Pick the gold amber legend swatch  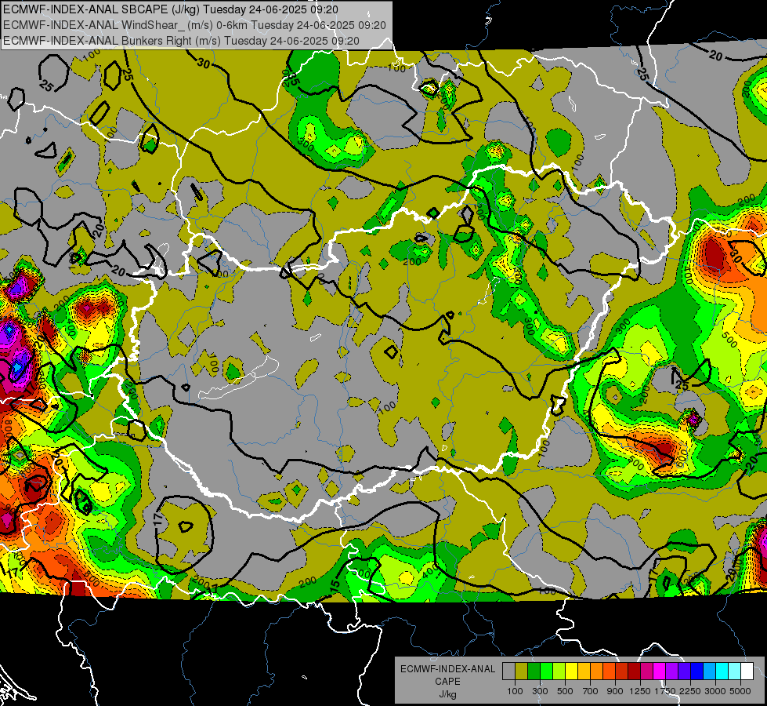(x=584, y=671)
